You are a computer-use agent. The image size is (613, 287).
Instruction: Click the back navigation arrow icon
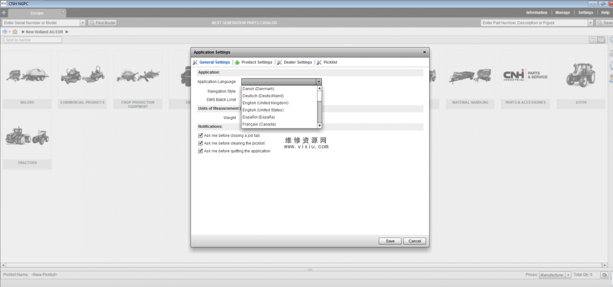(x=4, y=32)
